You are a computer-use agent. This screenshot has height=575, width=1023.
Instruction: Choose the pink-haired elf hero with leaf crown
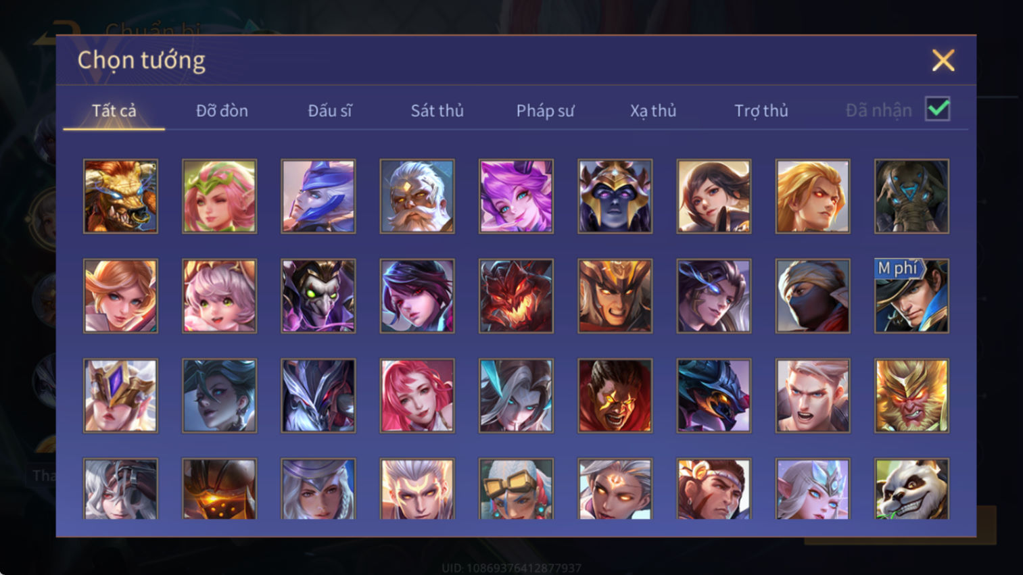219,197
